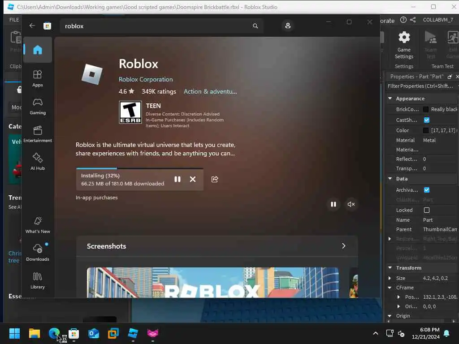Click the BrickColor Really black swatch
Viewport: 459px width, 344px height.
(426, 109)
